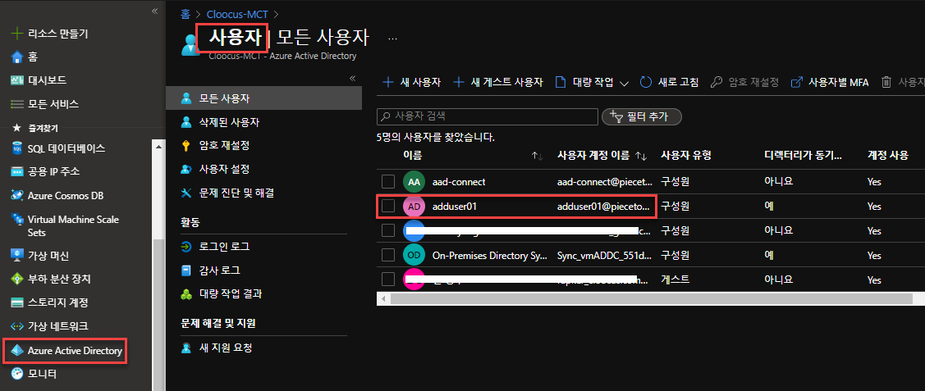The width and height of the screenshot is (925, 391).
Task: Open the 홈 house icon in sidebar
Action: pos(17,57)
